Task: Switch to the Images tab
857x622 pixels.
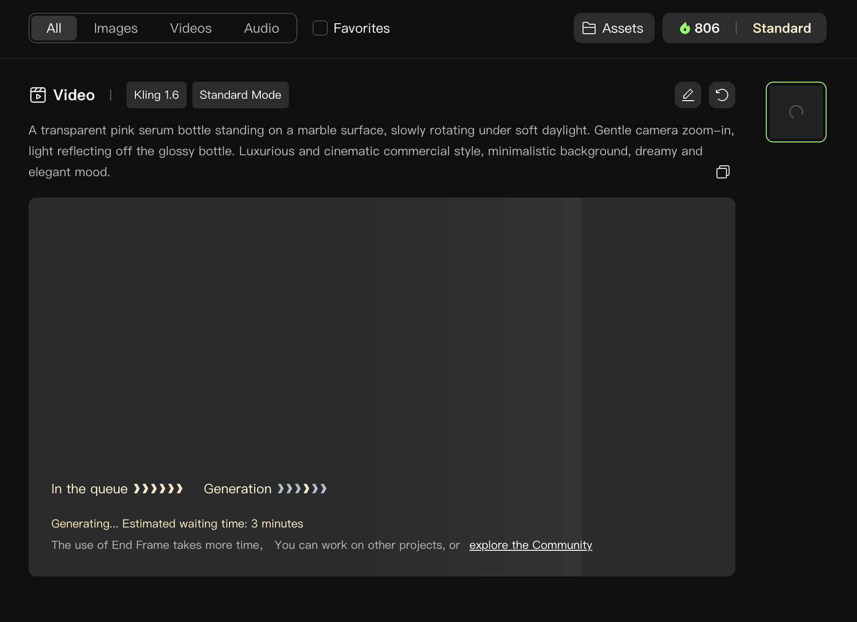Action: (116, 28)
